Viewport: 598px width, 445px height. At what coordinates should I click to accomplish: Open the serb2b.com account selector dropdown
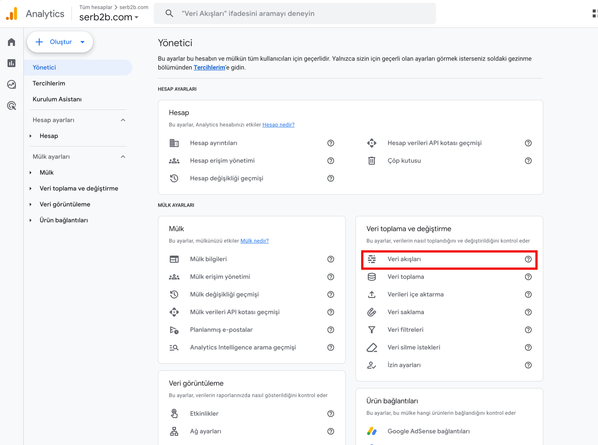(109, 17)
